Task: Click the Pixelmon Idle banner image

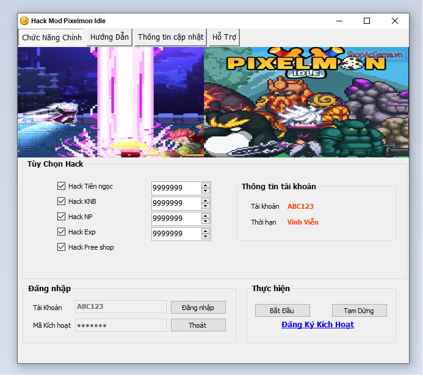Action: point(213,102)
